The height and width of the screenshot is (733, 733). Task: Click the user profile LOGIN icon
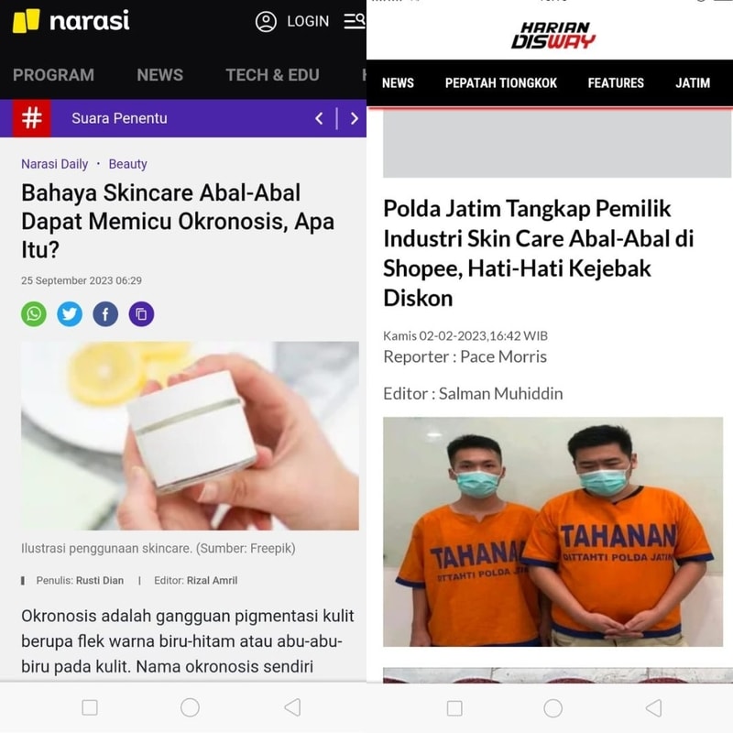tap(266, 21)
